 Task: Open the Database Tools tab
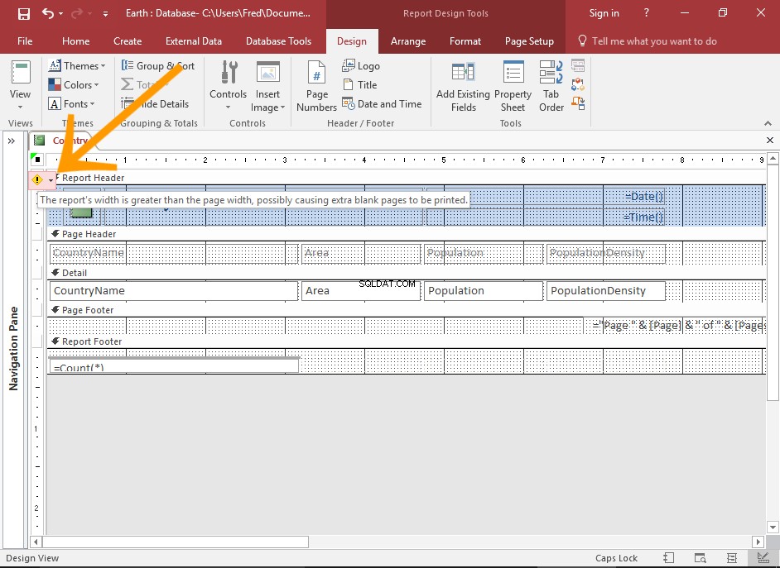(278, 41)
